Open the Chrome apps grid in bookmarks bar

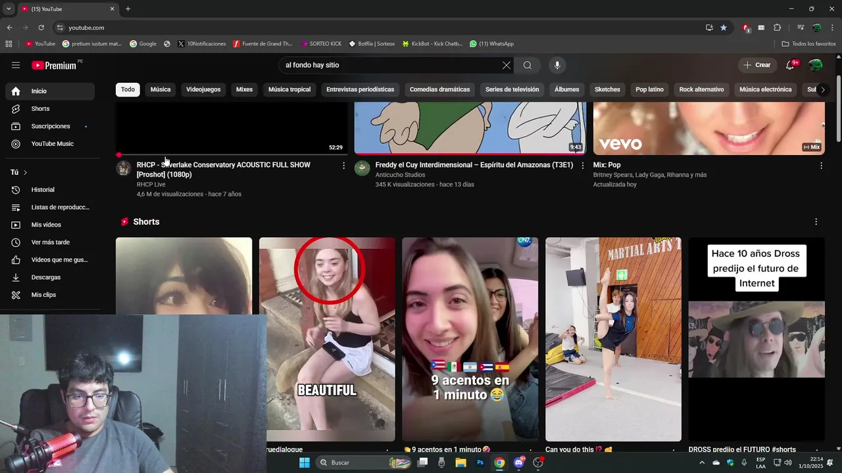point(9,44)
